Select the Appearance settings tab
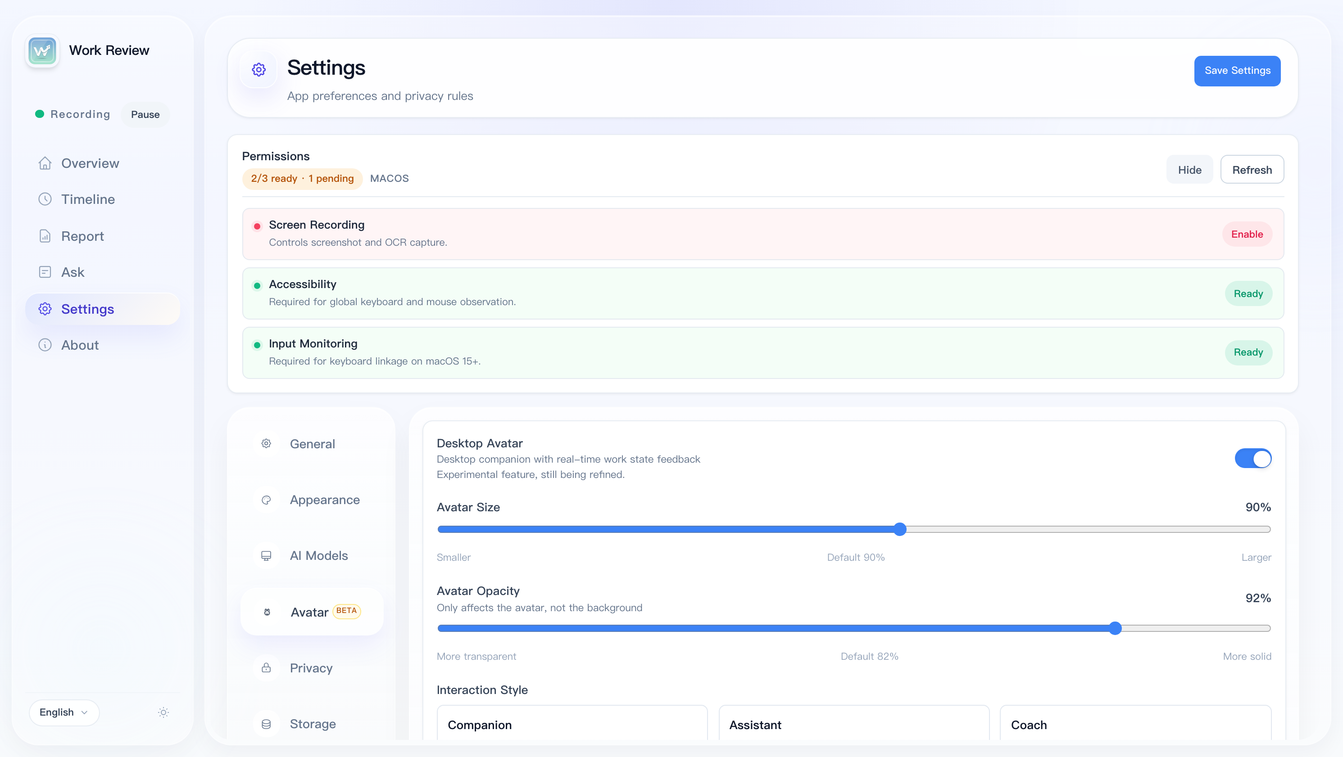 (312, 500)
